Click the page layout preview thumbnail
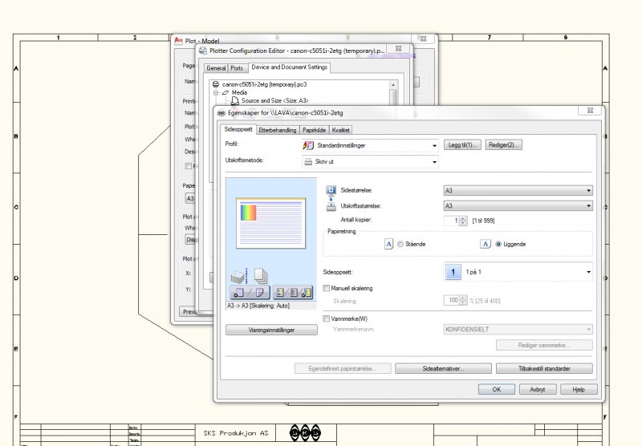Screen dimensions: 642x446 tap(270, 223)
